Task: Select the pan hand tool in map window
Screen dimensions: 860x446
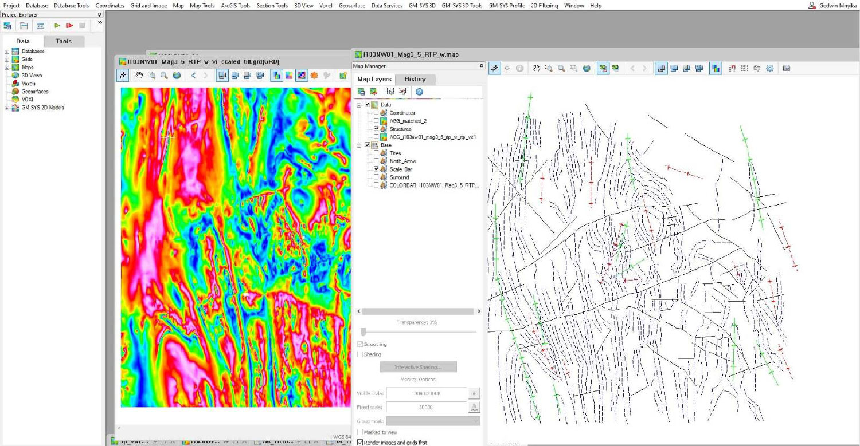Action: pos(537,68)
